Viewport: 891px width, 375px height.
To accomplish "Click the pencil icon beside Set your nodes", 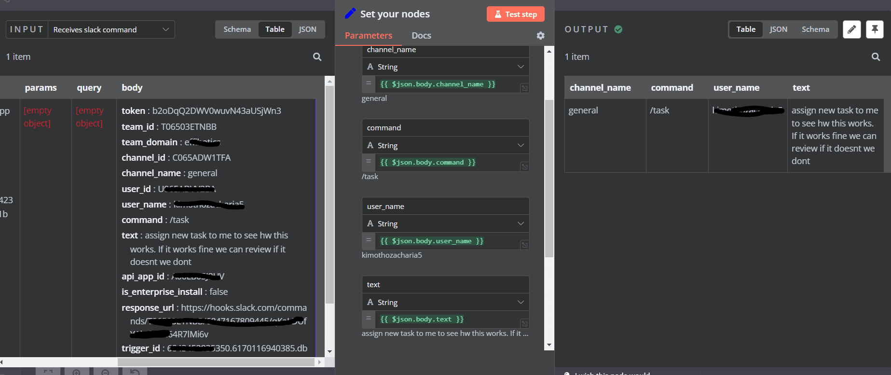I will point(350,14).
